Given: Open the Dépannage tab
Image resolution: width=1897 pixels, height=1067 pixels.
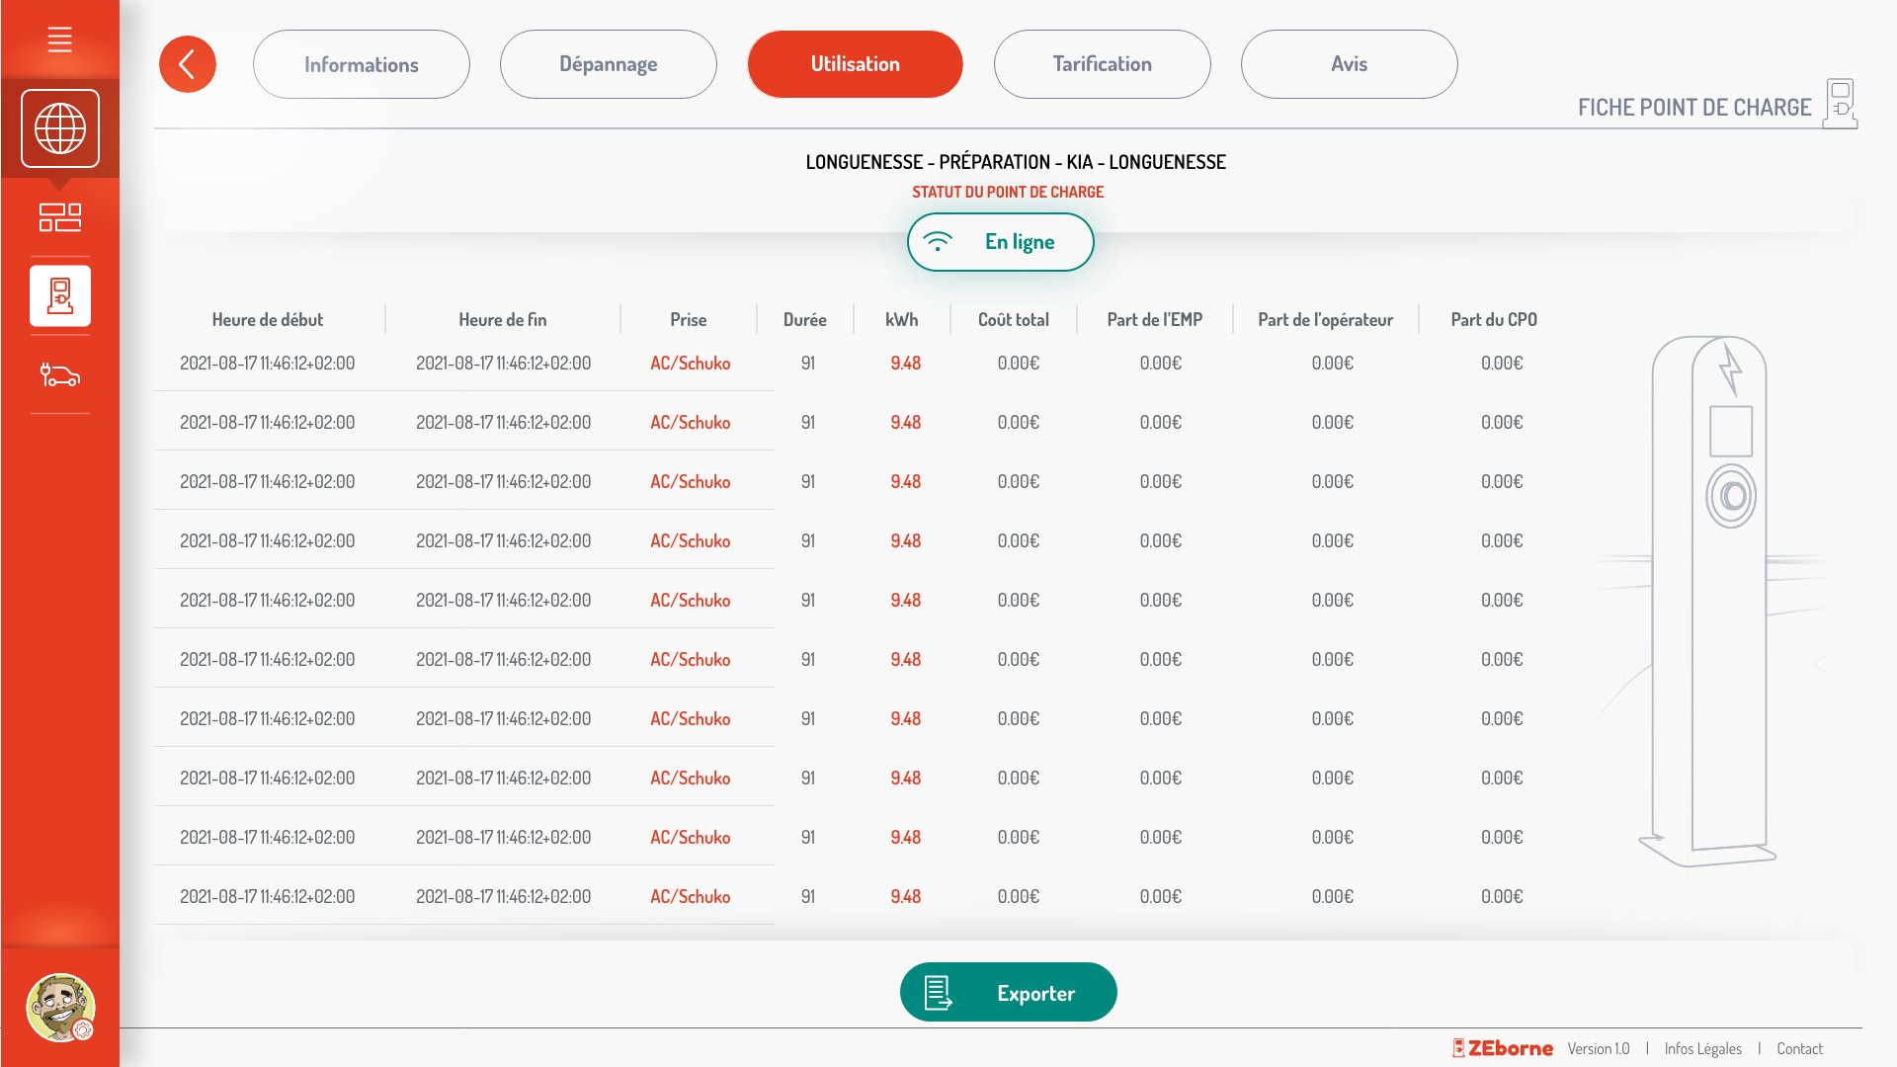Looking at the screenshot, I should tap(608, 64).
